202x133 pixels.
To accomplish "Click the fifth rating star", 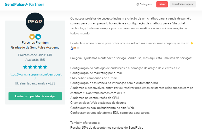I will click(45, 67).
